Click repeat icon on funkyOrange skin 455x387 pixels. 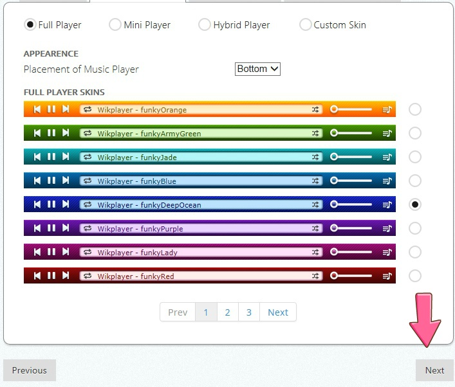coord(88,109)
